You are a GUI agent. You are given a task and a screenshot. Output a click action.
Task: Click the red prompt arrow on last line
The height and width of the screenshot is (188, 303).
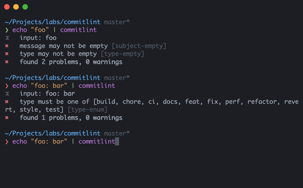(7, 142)
